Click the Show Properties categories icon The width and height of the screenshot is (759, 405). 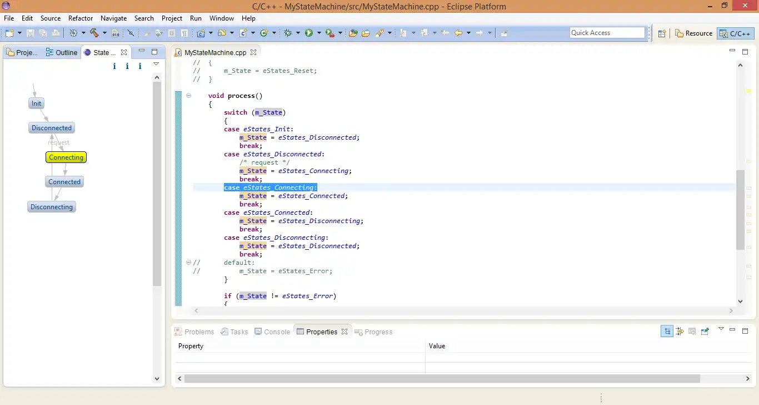[x=667, y=332]
